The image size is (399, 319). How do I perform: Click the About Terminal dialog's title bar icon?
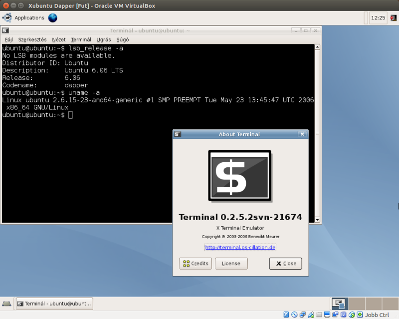[178, 134]
